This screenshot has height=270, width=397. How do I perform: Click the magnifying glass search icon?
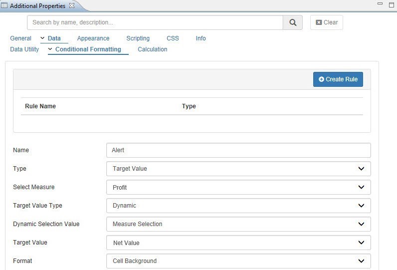pos(293,22)
